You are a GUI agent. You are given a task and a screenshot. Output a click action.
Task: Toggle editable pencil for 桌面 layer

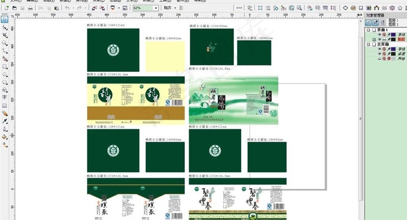click(x=389, y=54)
